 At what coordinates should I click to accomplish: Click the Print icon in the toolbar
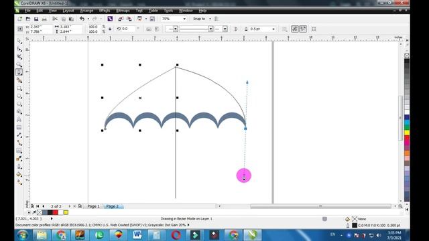click(44, 19)
